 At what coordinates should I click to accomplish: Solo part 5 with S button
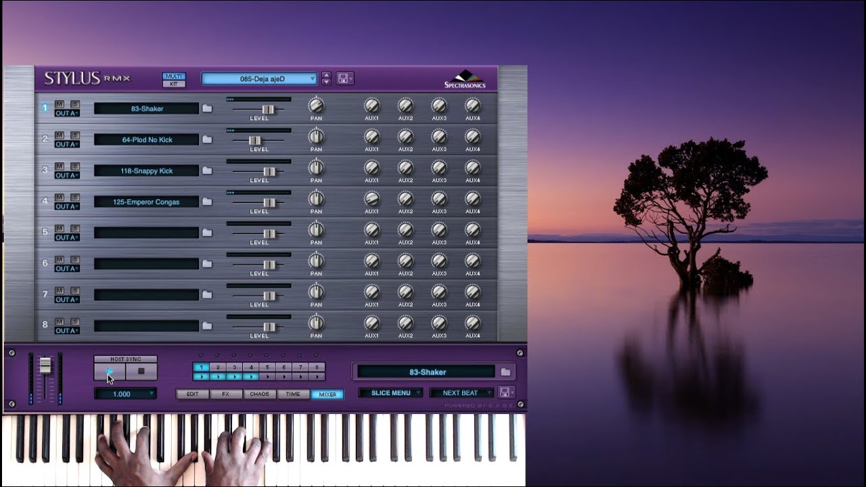(75, 228)
